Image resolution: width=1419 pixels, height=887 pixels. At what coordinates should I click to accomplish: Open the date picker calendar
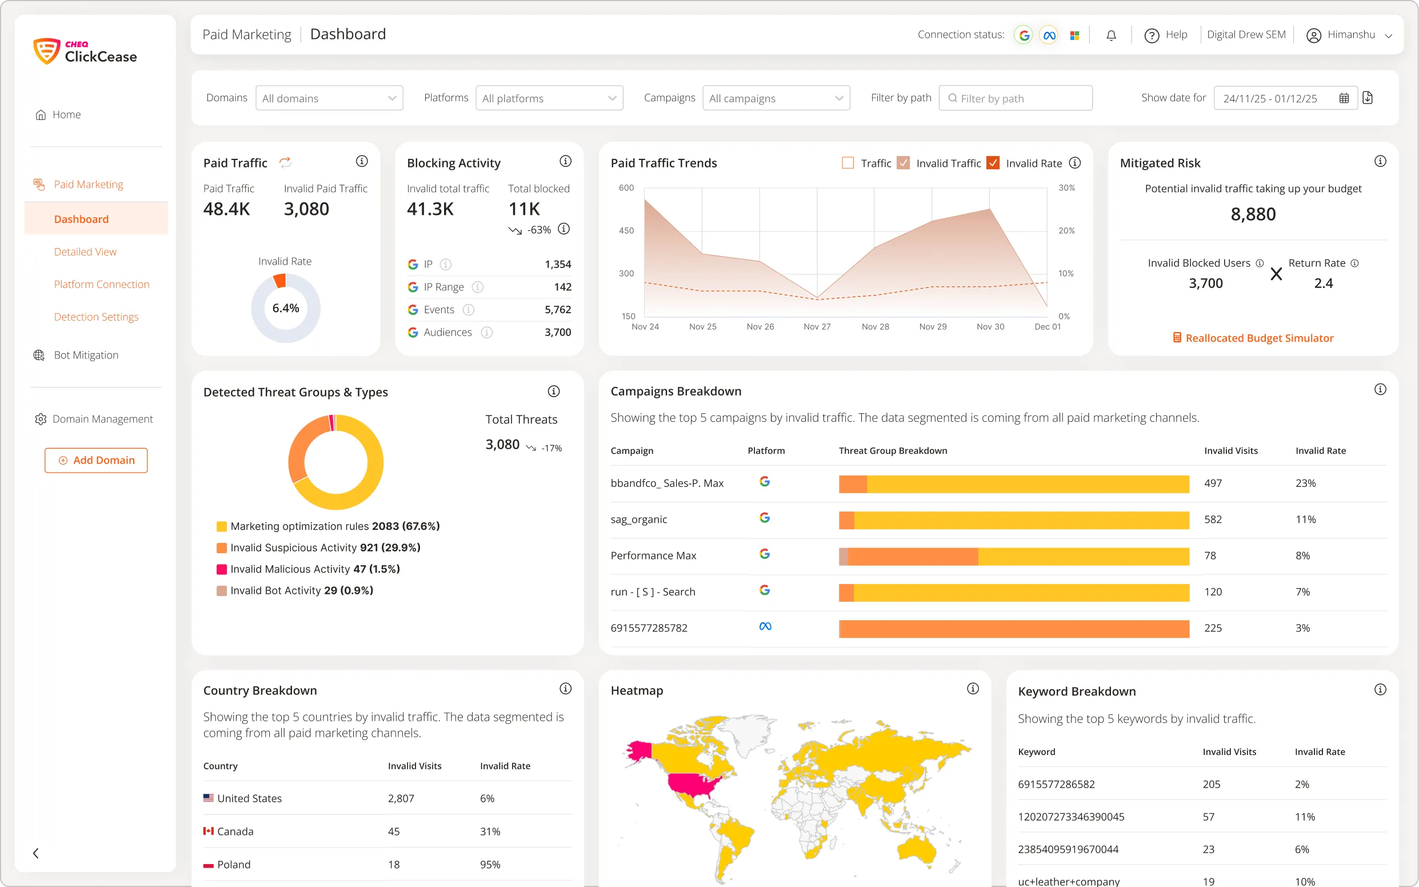[1344, 97]
